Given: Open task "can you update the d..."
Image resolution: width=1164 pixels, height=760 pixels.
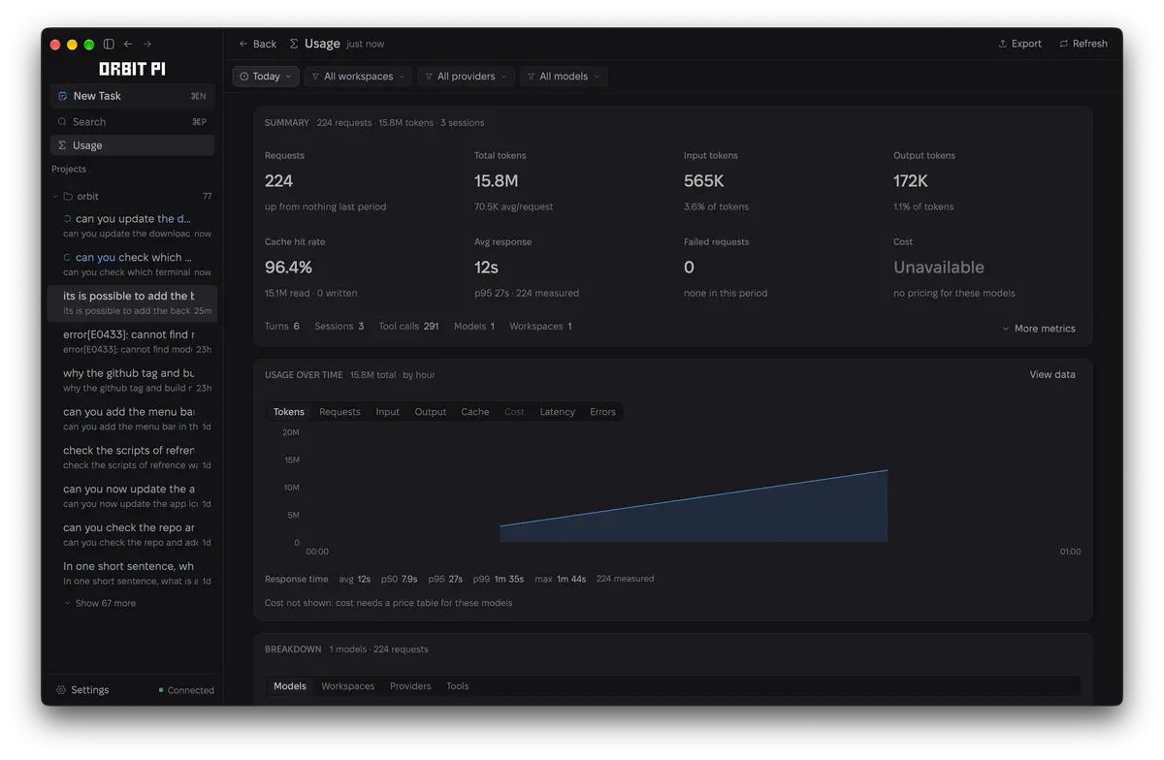Looking at the screenshot, I should tap(133, 226).
